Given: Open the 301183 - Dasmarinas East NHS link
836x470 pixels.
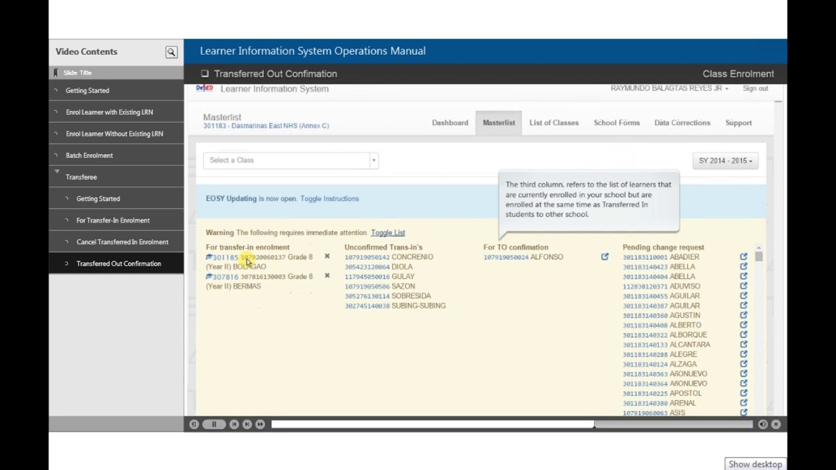Looking at the screenshot, I should click(x=266, y=126).
